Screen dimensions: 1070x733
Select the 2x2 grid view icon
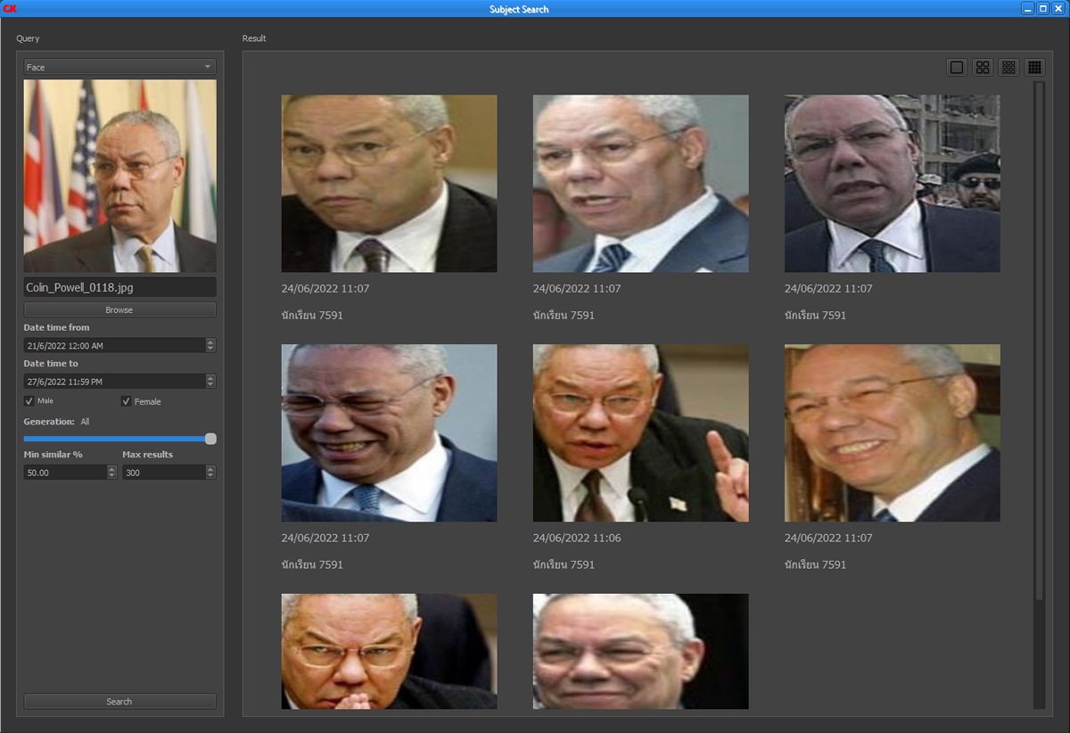tap(983, 68)
